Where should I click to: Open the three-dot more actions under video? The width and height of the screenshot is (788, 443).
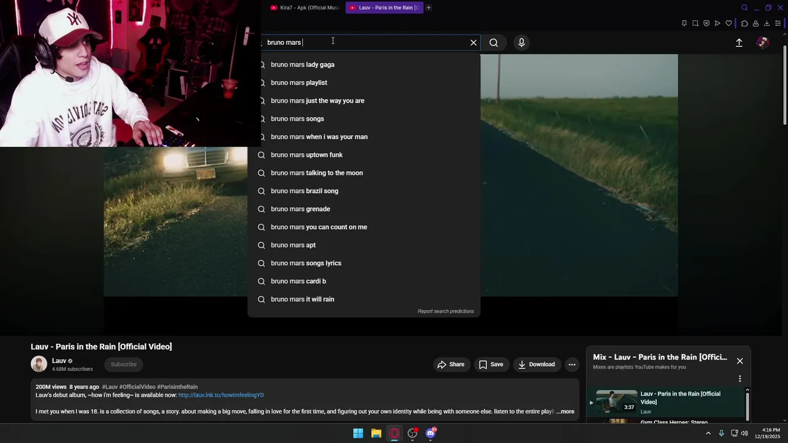(572, 364)
